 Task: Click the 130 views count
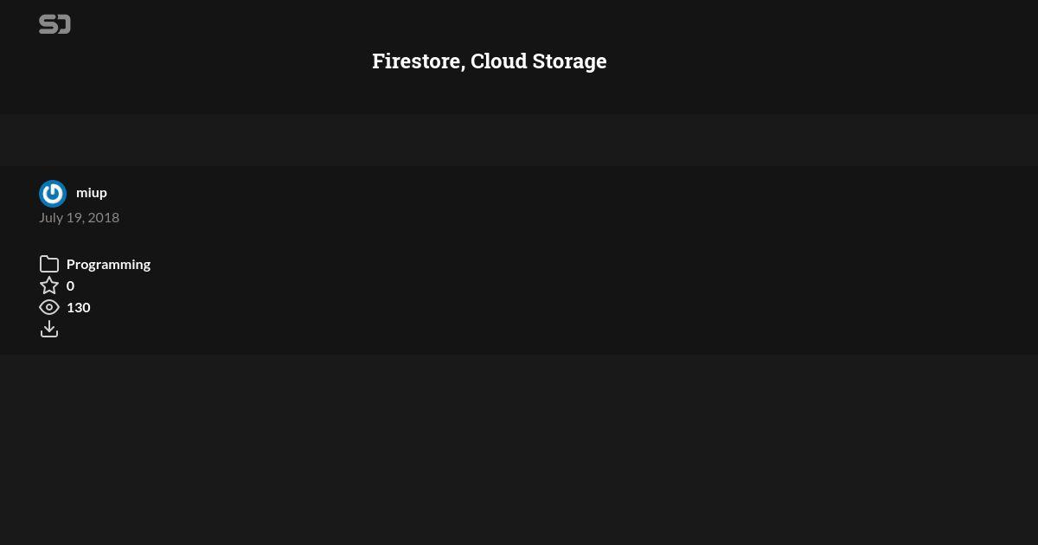[79, 307]
